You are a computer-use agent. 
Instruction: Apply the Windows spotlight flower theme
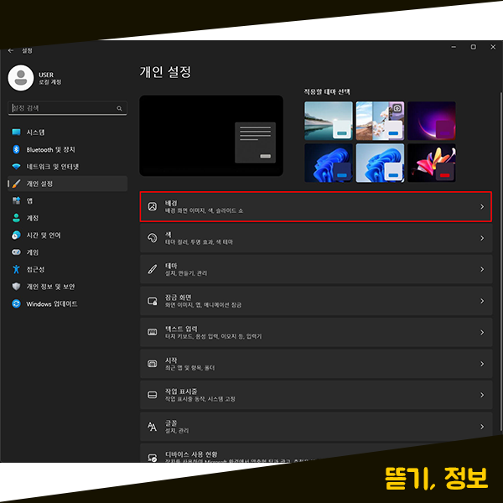click(x=380, y=121)
